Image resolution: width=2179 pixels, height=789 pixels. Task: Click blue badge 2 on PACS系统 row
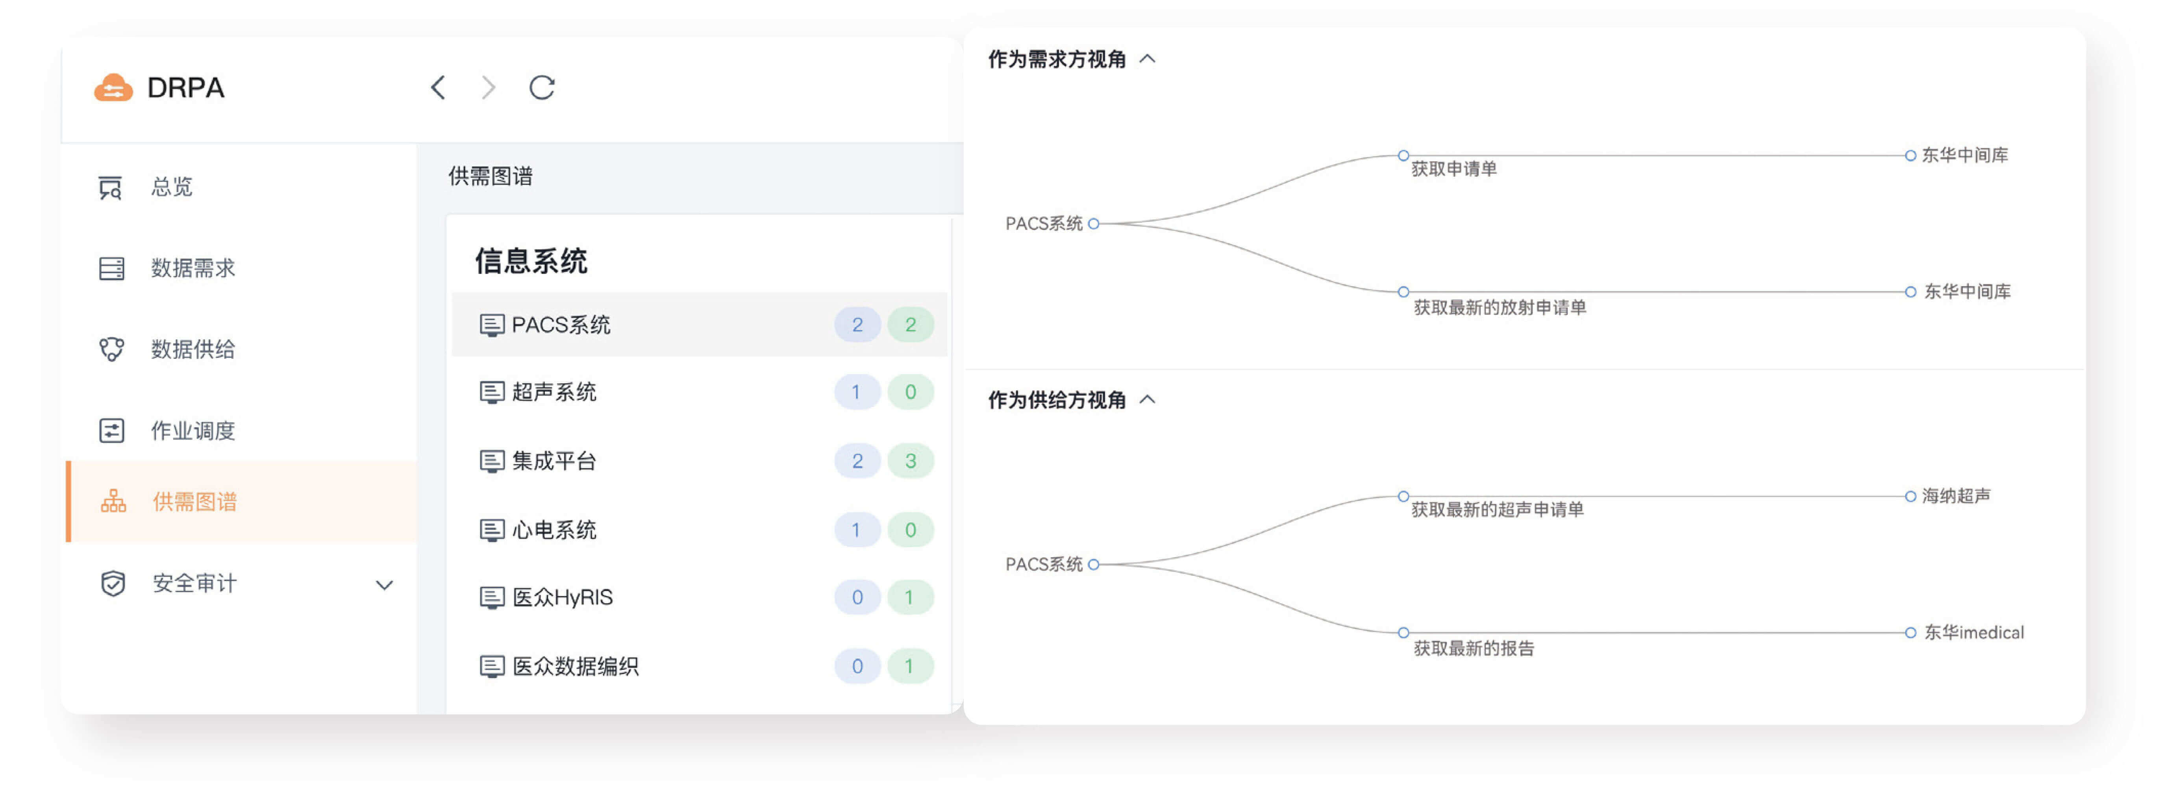tap(857, 325)
